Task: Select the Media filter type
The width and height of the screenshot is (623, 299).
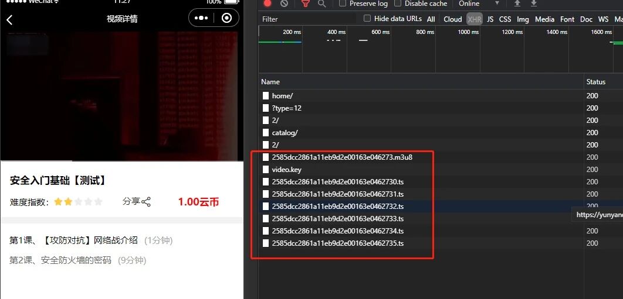Action: click(x=545, y=19)
